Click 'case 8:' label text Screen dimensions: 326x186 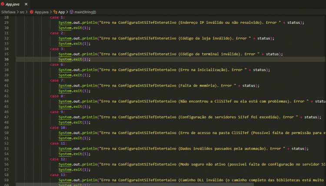57,96
